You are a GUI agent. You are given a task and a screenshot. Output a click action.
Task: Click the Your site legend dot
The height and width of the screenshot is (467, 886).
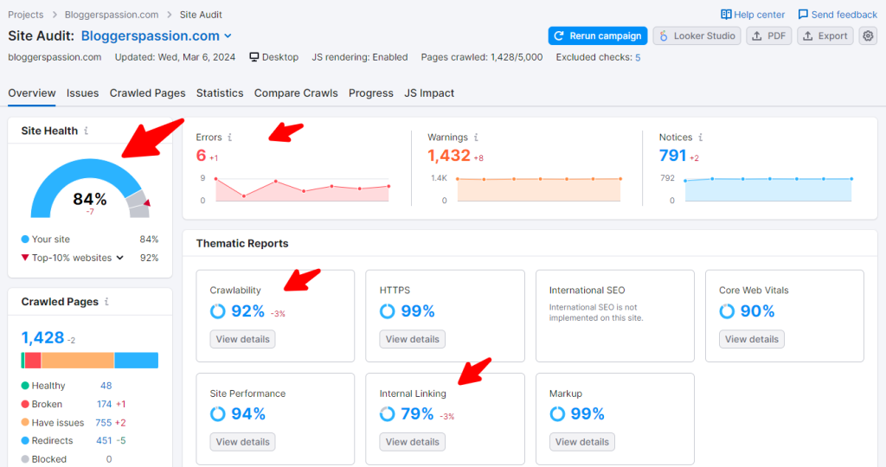point(25,240)
